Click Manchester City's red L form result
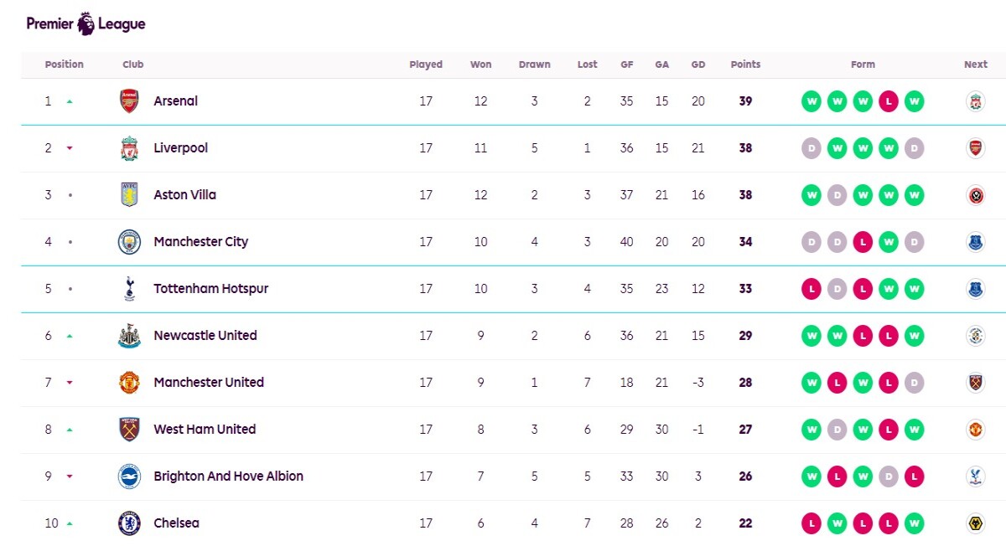 [x=863, y=242]
